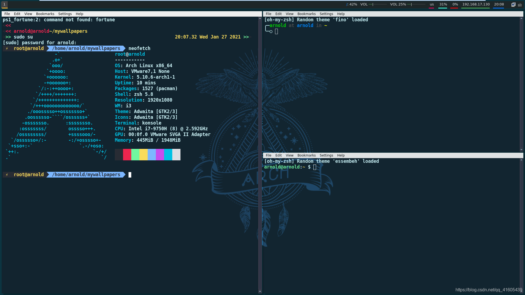Click the 192.168.17.130 IP address indicator
The image size is (525, 295).
[476, 4]
